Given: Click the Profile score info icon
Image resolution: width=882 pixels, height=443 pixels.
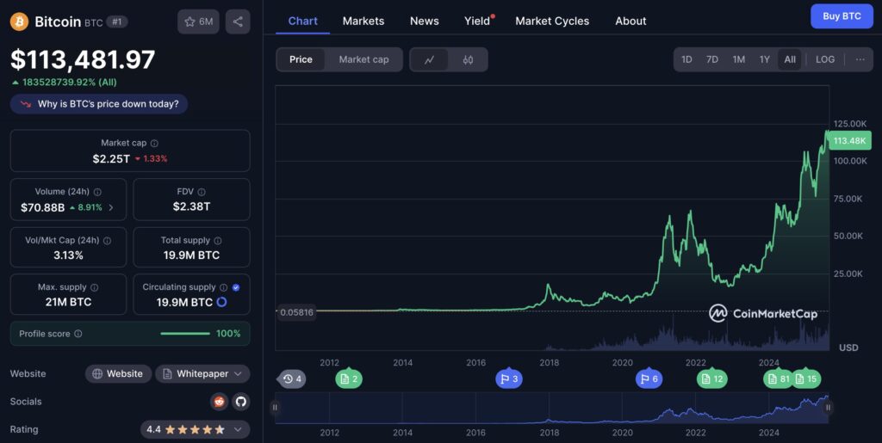Looking at the screenshot, I should 78,334.
